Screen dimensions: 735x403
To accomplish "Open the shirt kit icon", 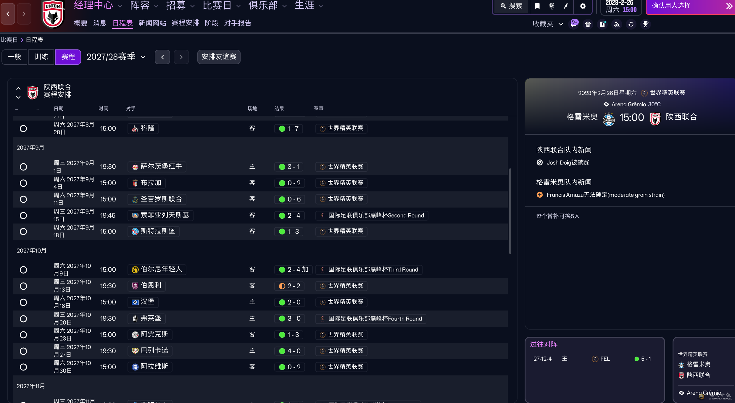I will [588, 24].
